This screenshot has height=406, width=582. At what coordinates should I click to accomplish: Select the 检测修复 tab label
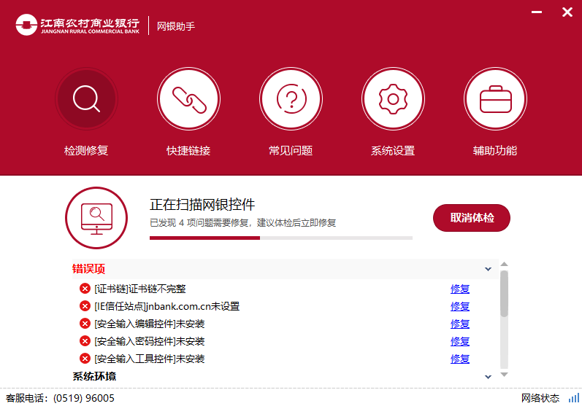[86, 150]
